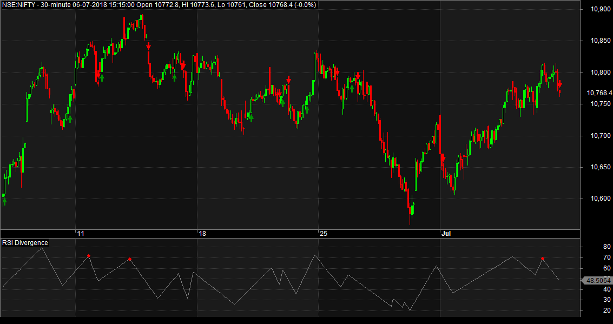Click the 48.5064 RSI value marker
The image size is (613, 324).
point(598,281)
